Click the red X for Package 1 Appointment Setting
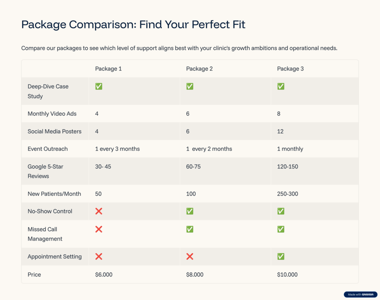 point(99,257)
